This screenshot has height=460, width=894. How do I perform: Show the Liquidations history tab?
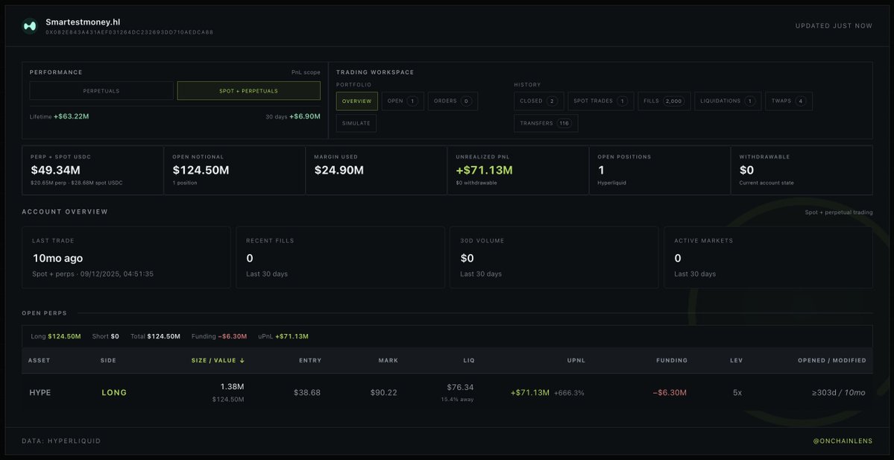pos(728,101)
